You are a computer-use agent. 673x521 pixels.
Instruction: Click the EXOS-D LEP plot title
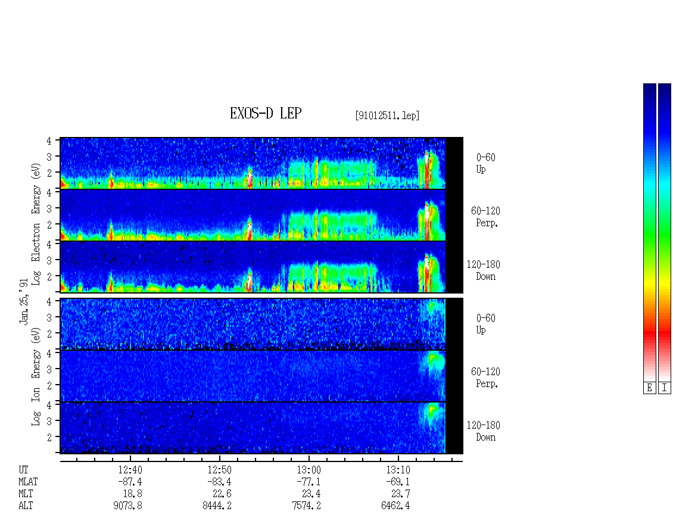266,113
